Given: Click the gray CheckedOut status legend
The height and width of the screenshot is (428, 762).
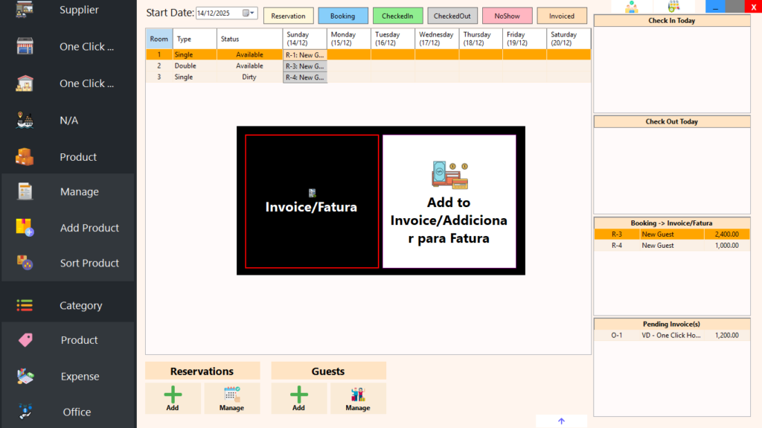Looking at the screenshot, I should 452,16.
